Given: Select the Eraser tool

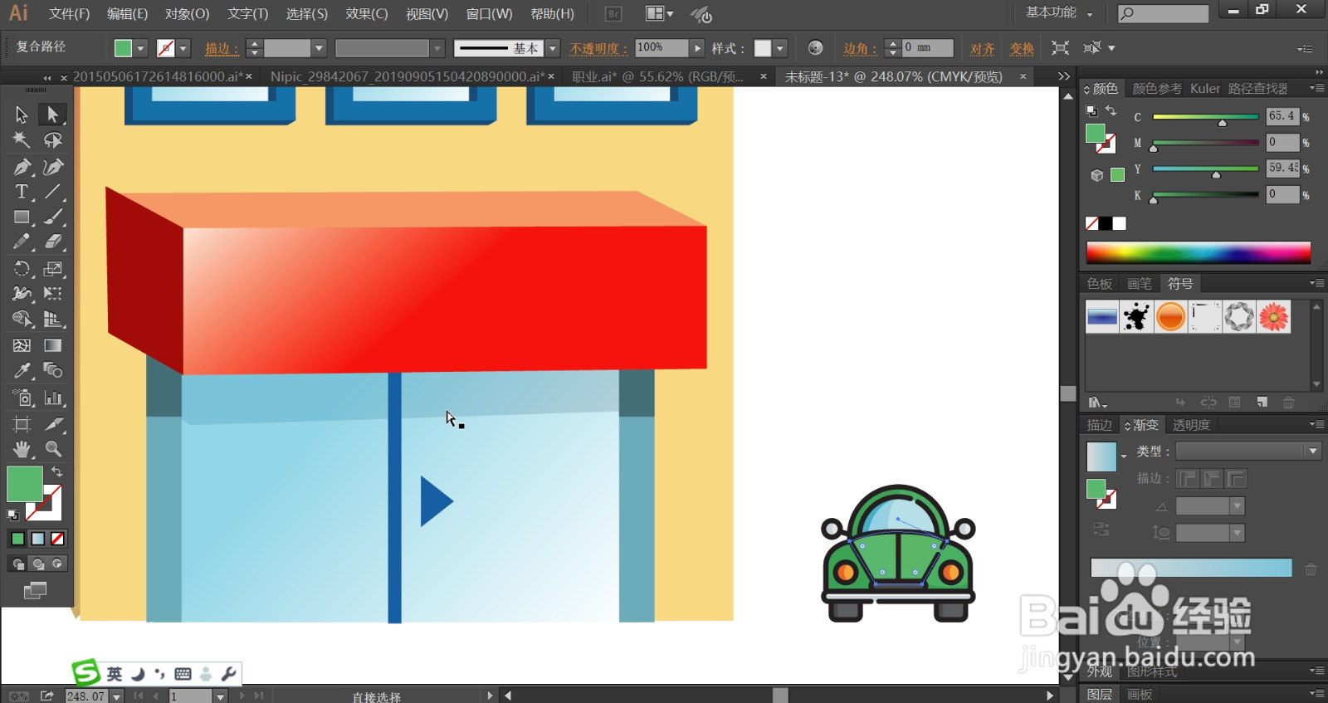Looking at the screenshot, I should pyautogui.click(x=52, y=242).
